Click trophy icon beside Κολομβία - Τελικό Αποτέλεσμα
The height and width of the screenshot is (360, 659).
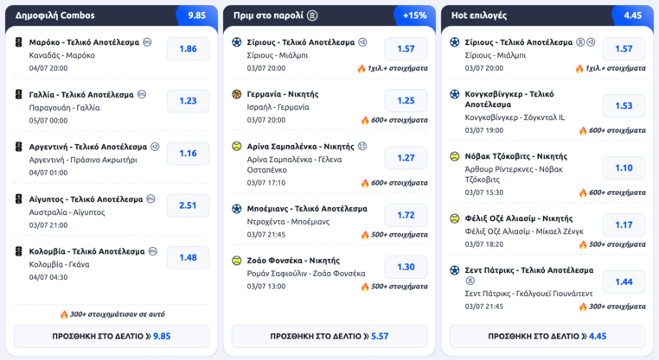(18, 251)
